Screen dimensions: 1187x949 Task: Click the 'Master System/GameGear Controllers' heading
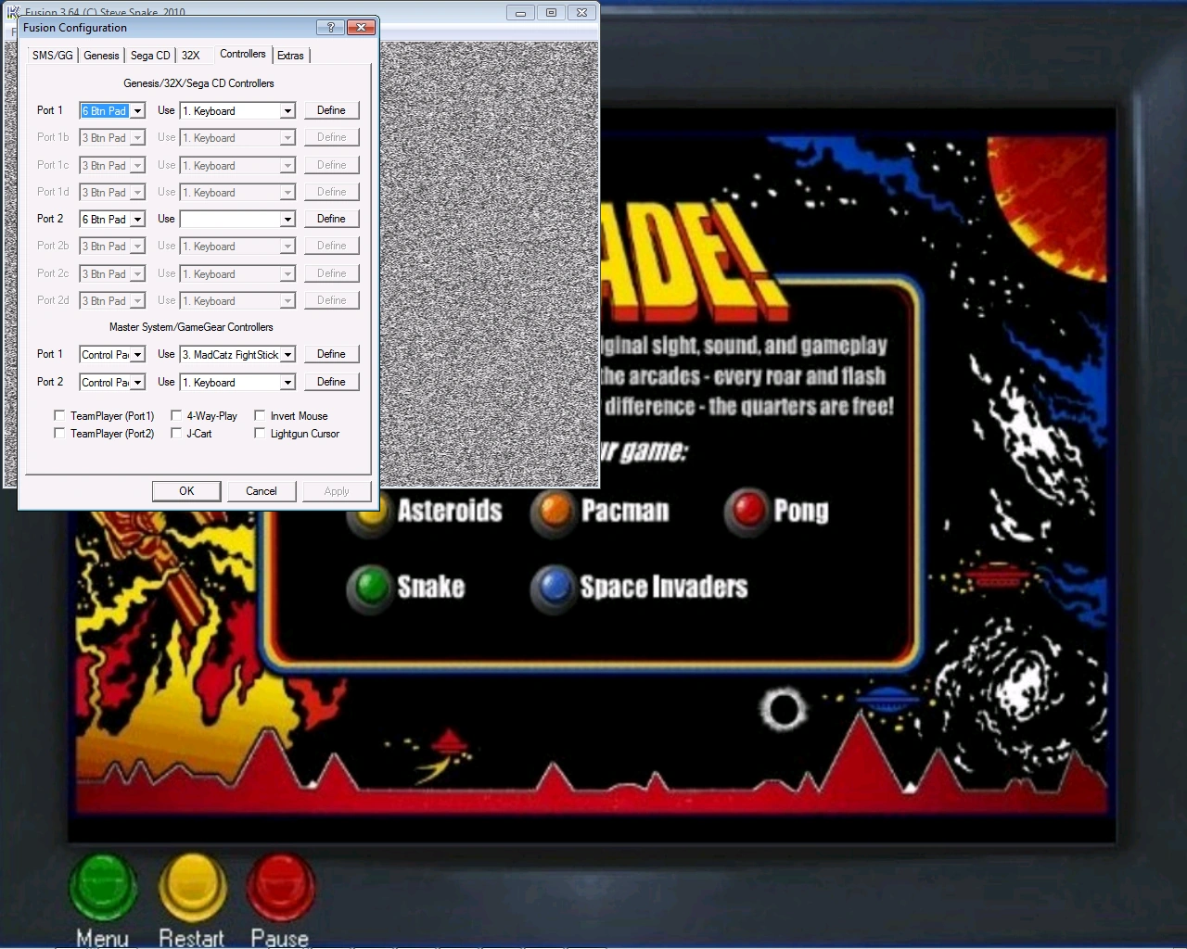click(191, 327)
